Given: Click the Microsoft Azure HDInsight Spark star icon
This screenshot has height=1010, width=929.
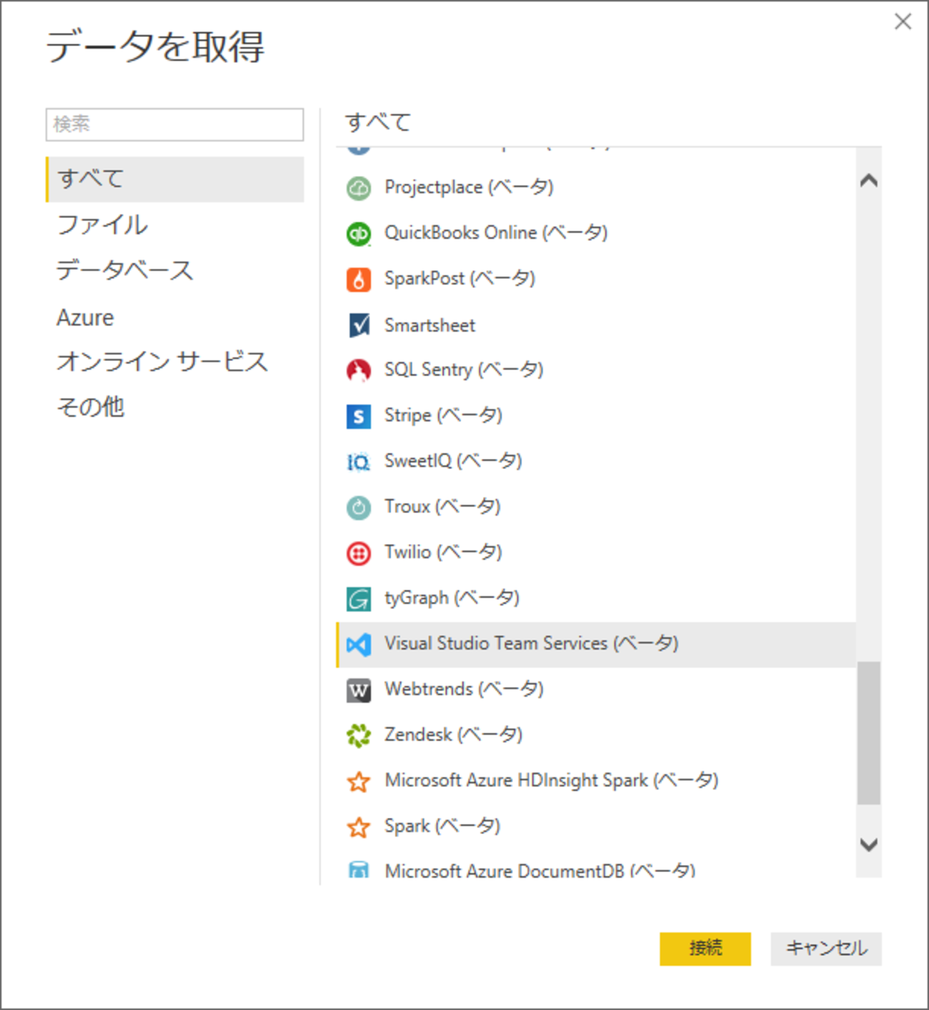Looking at the screenshot, I should tap(359, 781).
